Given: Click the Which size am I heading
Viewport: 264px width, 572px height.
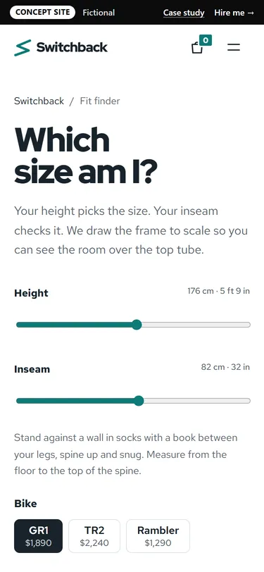Looking at the screenshot, I should 86,156.
